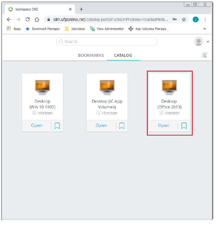The width and height of the screenshot is (220, 227).
Task: Open the View Administrator bookmark
Action: pyautogui.click(x=107, y=29)
